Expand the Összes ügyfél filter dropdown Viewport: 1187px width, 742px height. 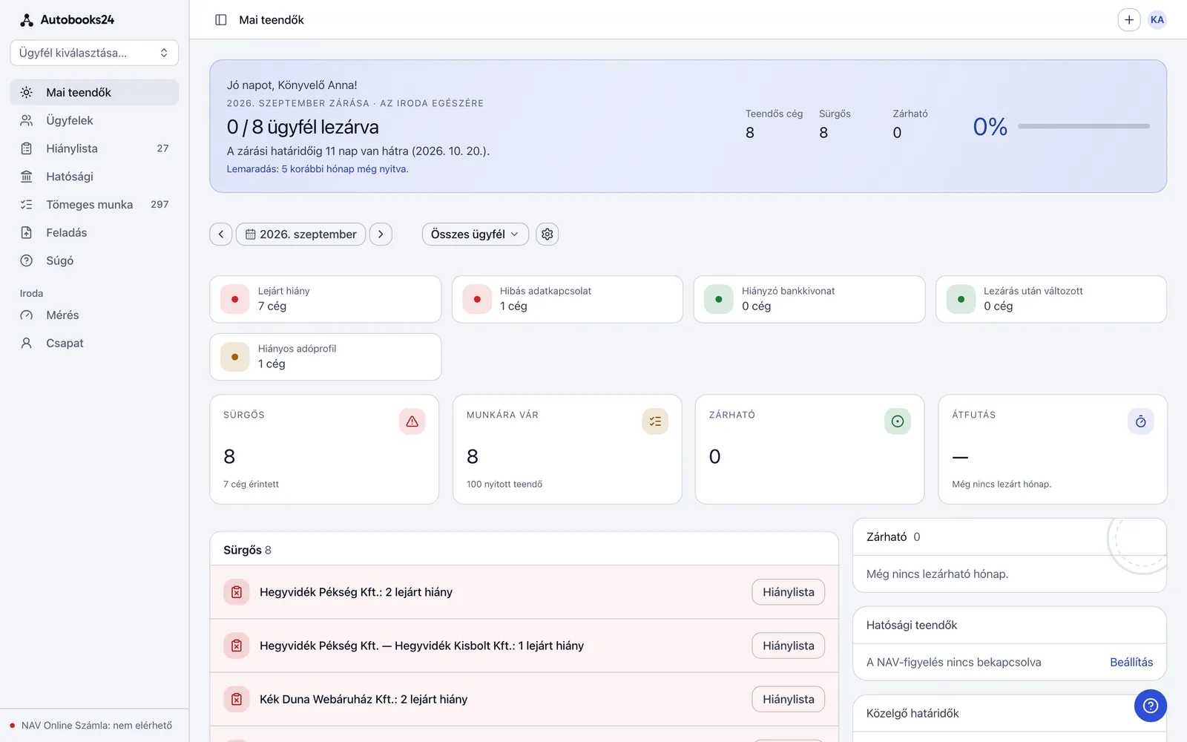click(475, 234)
